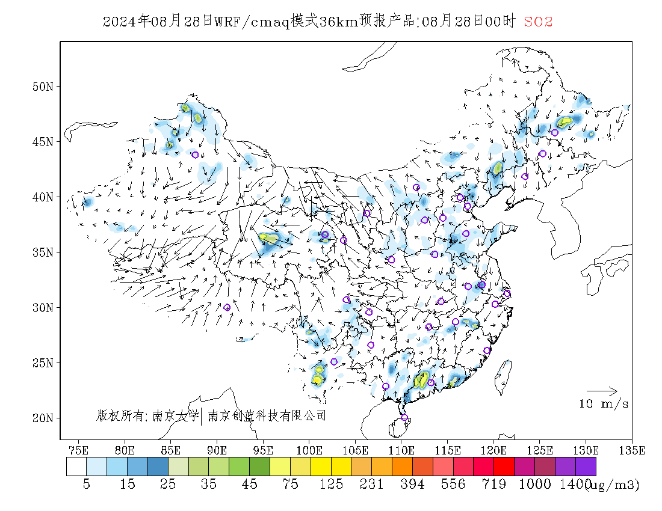
Task: Click the 40N latitude label
Action: [43, 197]
